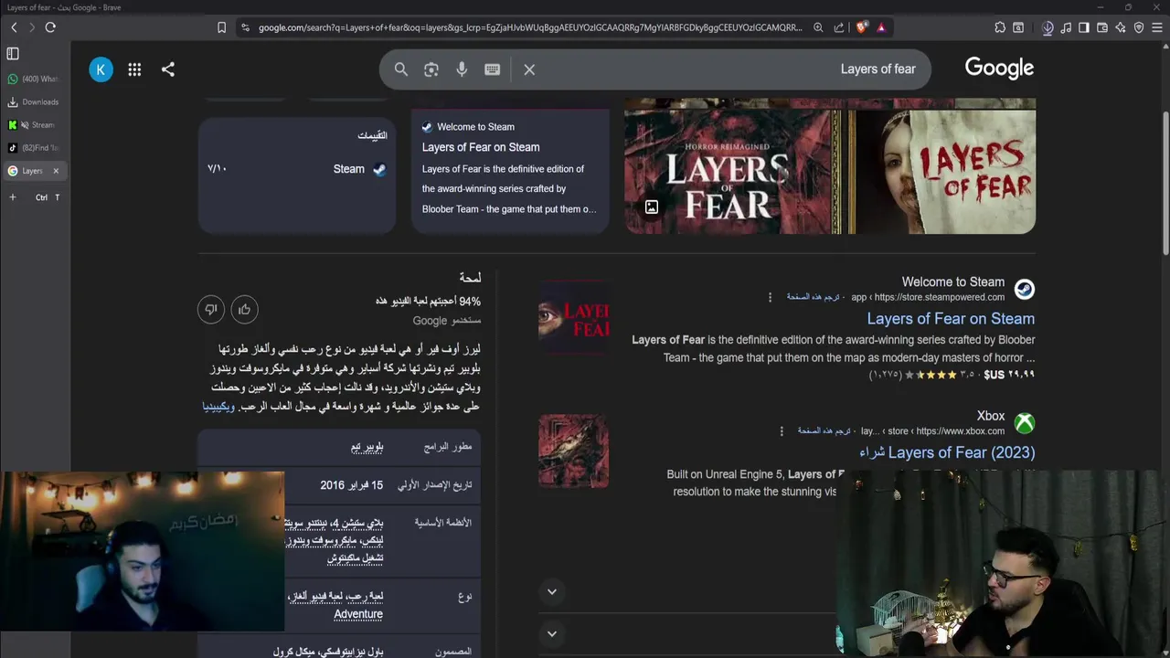The image size is (1170, 658).
Task: Open the Steam 7/10 ratings card
Action: tap(297, 174)
